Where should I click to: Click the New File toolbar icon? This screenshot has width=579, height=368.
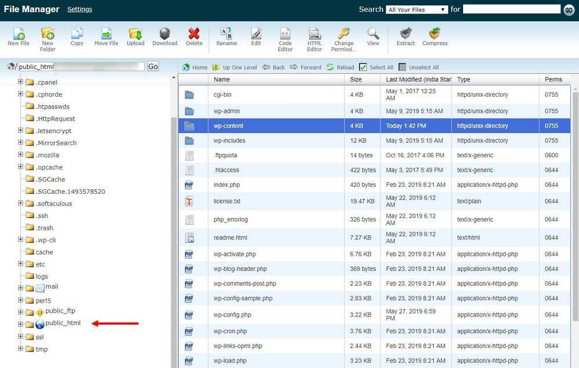pos(19,34)
